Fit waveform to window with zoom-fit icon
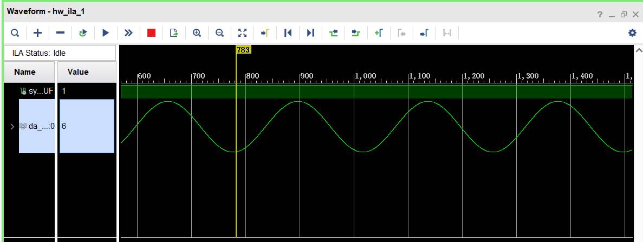Screen dimensions: 643x242 [242, 33]
